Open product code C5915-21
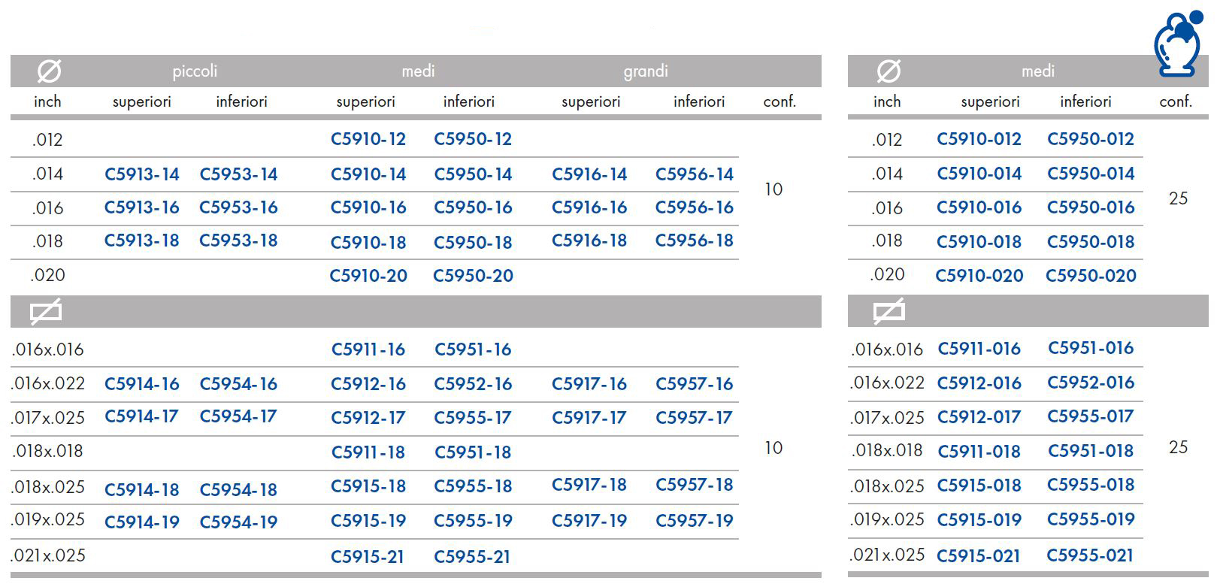This screenshot has height=587, width=1220. [368, 557]
